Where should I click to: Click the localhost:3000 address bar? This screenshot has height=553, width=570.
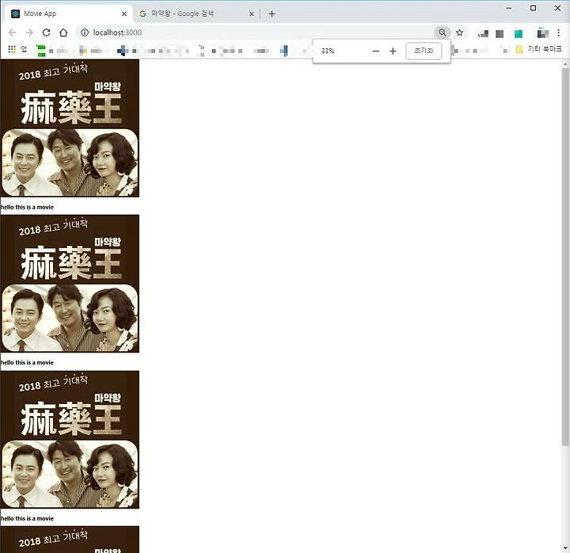click(254, 32)
